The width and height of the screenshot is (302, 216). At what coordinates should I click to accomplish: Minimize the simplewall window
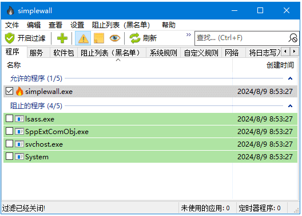(x=235, y=10)
